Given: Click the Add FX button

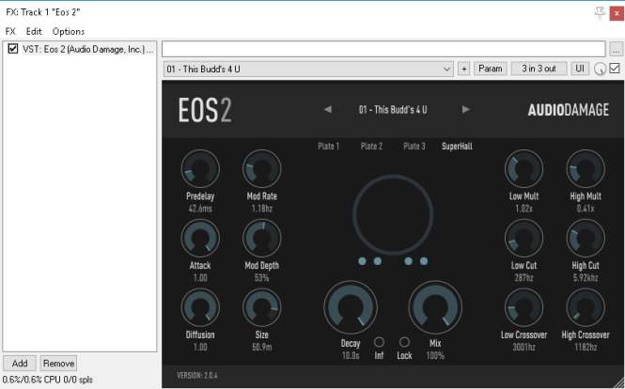Looking at the screenshot, I should [20, 363].
